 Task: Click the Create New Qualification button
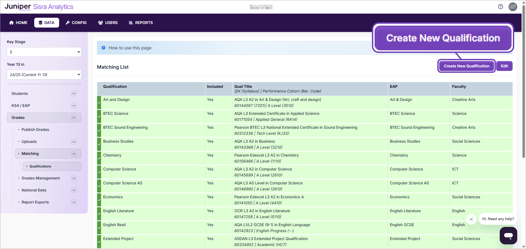[x=466, y=66]
